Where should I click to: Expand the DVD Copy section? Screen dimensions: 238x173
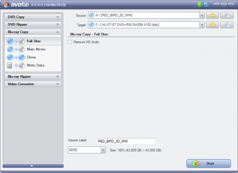[33, 17]
